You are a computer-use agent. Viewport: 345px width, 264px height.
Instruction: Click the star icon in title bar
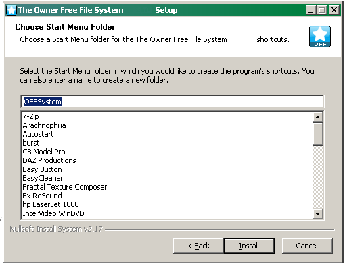click(x=11, y=10)
